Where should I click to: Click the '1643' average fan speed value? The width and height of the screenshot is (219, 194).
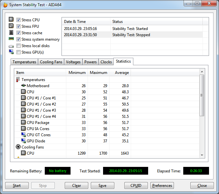click(x=125, y=153)
